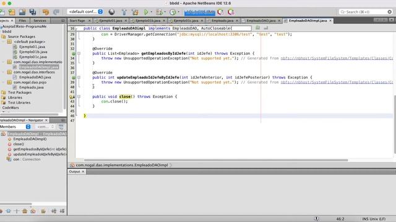396x222 pixels.
Task: Click the Profile Project toolbar icon
Action: [173, 12]
